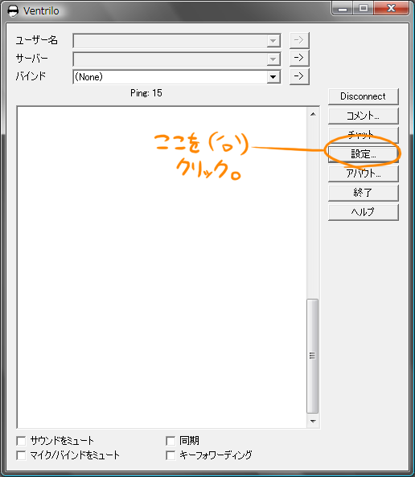
Task: Click the arrow button beside サーバー
Action: click(x=299, y=58)
